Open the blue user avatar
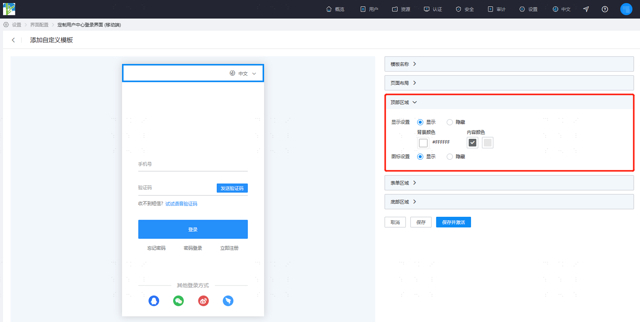This screenshot has height=322, width=640. click(626, 9)
